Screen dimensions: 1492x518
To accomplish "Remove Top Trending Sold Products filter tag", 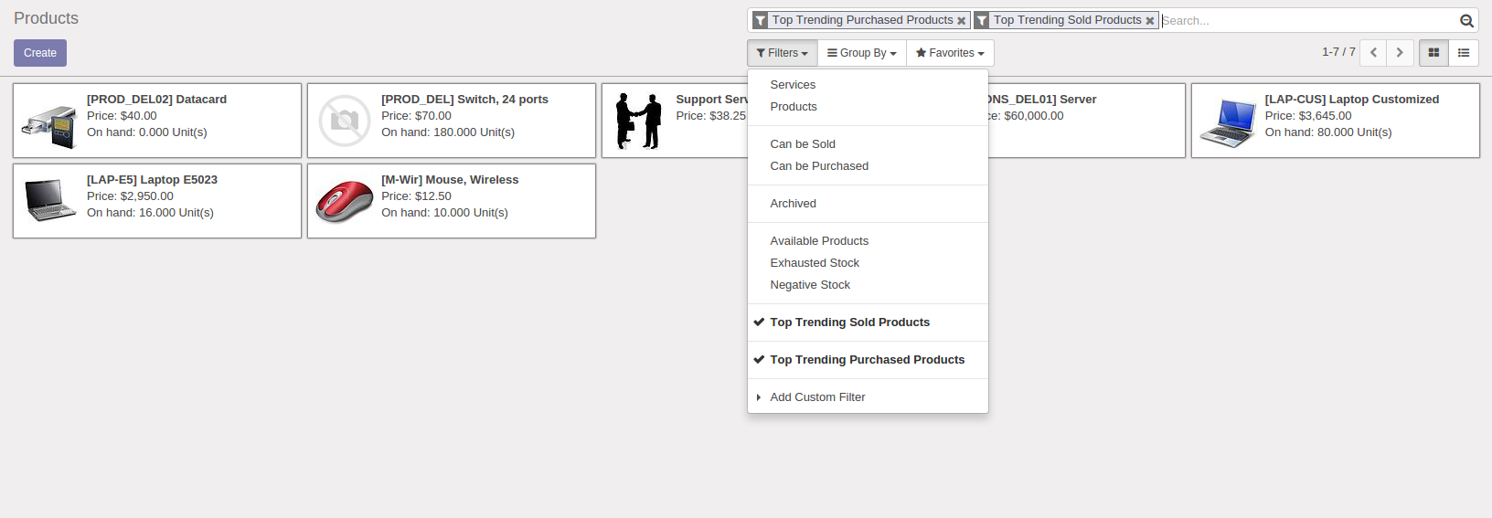I will [x=1150, y=20].
